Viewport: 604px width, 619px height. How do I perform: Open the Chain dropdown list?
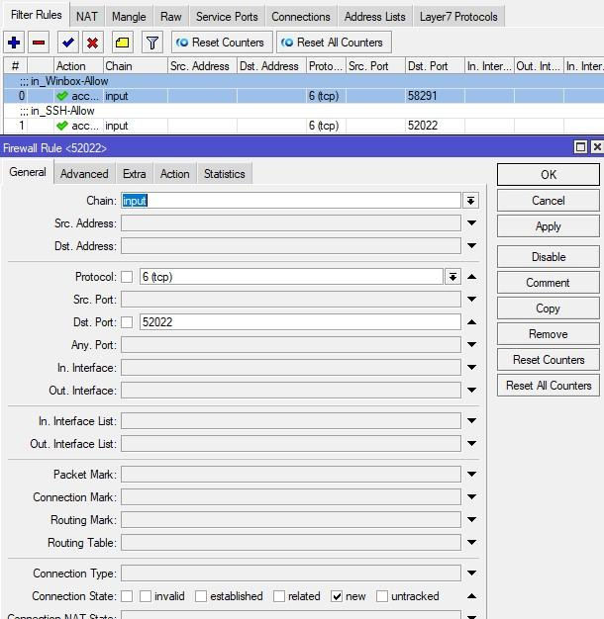pyautogui.click(x=470, y=201)
